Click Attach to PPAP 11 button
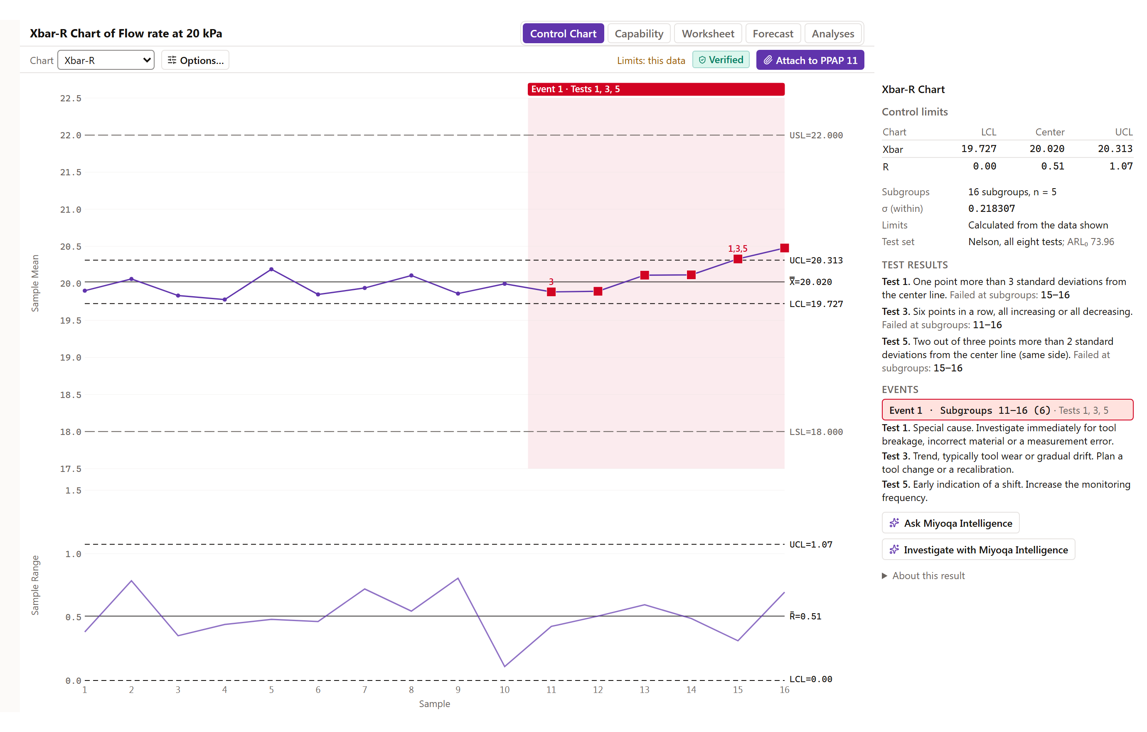This screenshot has height=732, width=1147. pyautogui.click(x=810, y=60)
